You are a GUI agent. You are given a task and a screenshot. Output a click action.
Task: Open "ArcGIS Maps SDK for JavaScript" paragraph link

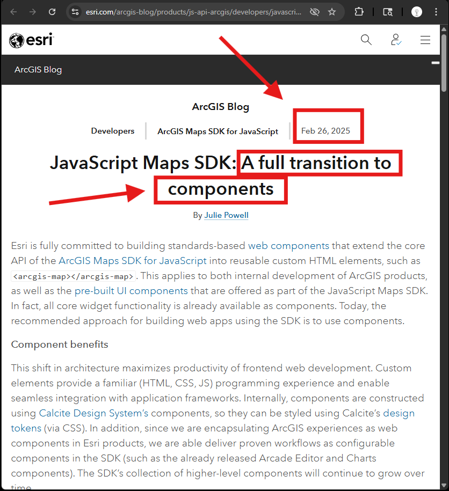tap(133, 261)
